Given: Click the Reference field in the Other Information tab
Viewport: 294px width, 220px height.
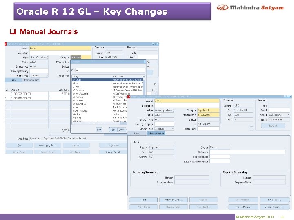Looking at the screenshot, I should (248, 152).
